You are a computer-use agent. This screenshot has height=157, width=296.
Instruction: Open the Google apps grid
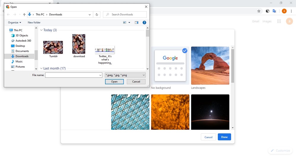click(x=279, y=21)
